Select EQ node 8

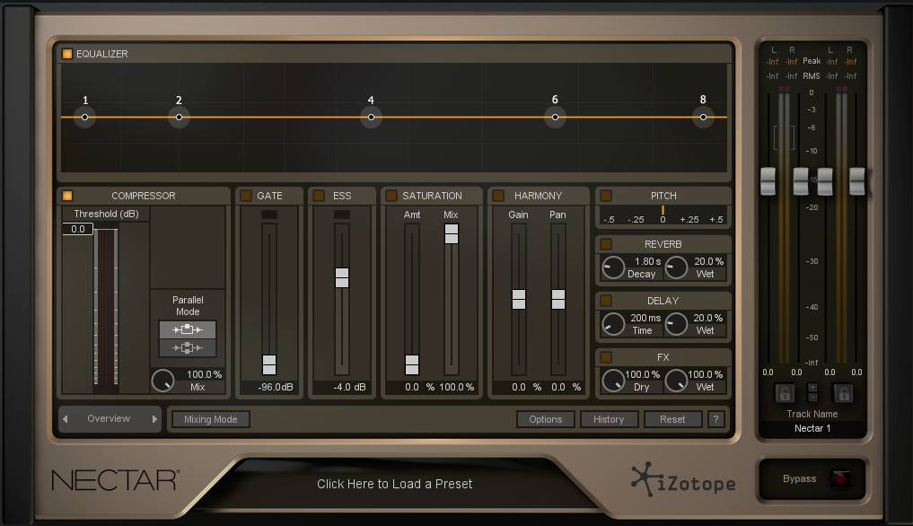[704, 117]
